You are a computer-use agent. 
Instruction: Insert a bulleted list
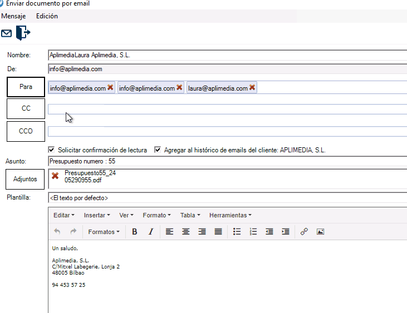(237, 232)
